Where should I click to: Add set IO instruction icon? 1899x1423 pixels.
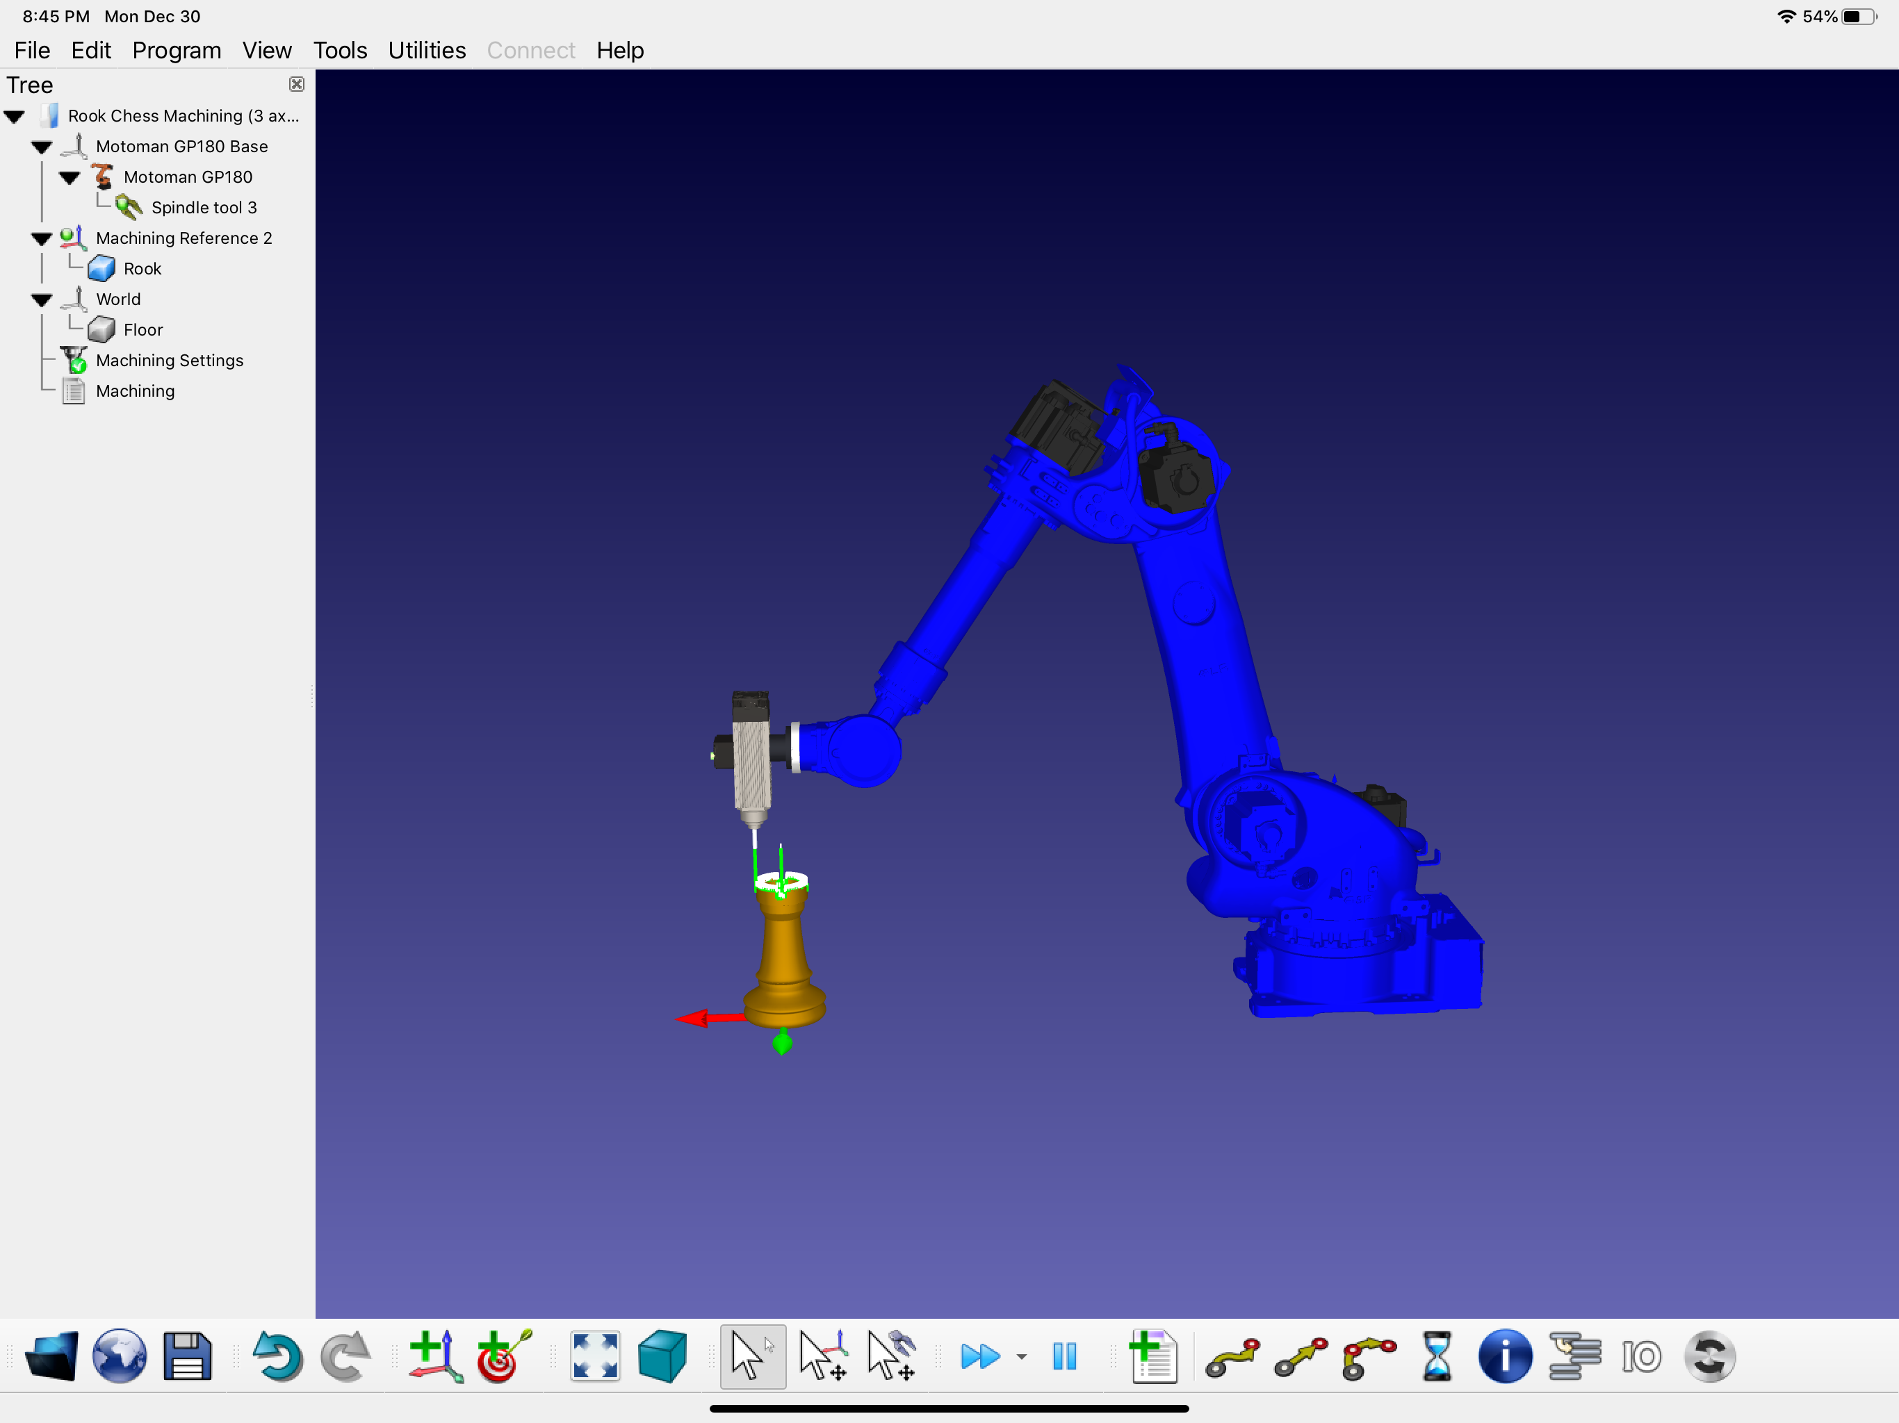tap(1641, 1357)
